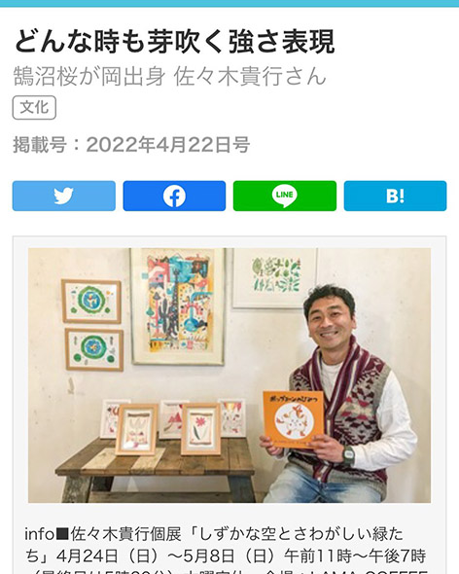
Task: Send the article through the LINE icon
Action: pos(285,196)
